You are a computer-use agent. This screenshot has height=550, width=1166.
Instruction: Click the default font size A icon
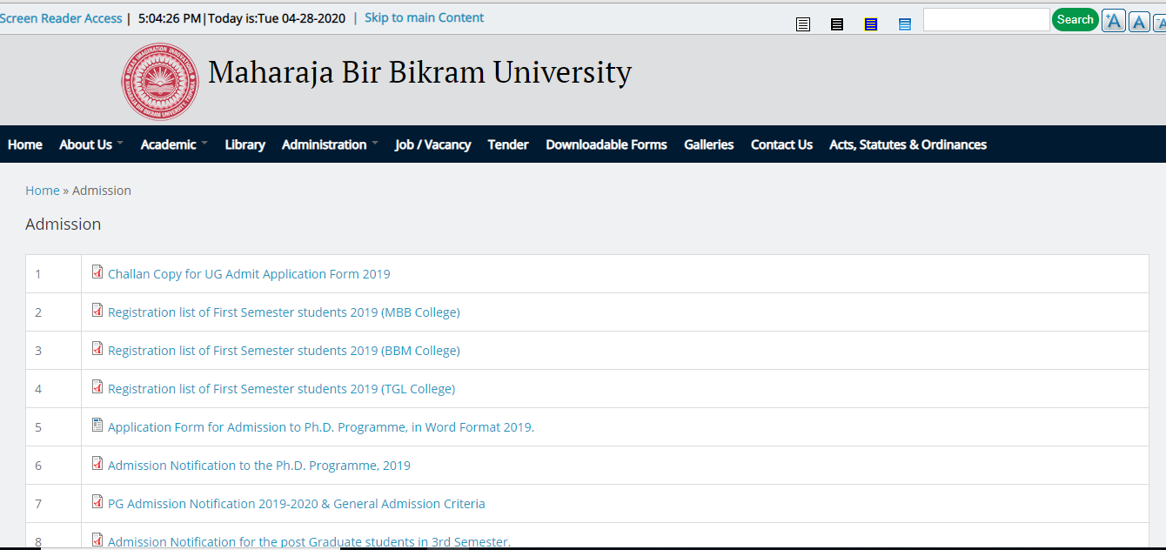coord(1138,21)
